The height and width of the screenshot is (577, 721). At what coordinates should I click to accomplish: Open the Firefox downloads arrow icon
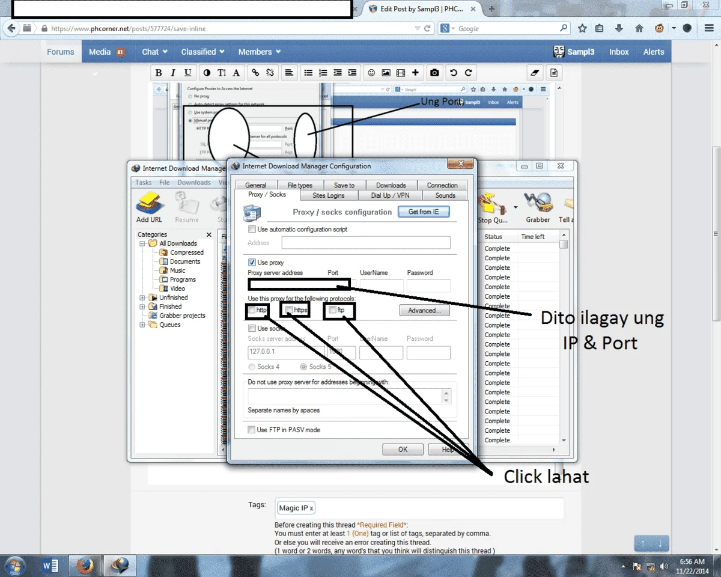click(619, 28)
